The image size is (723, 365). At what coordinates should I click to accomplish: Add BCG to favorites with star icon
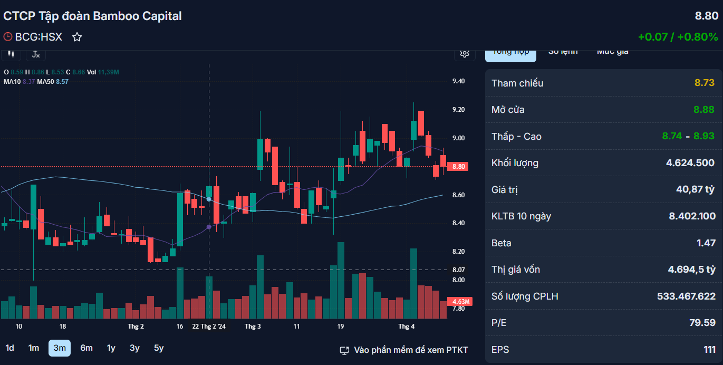77,37
